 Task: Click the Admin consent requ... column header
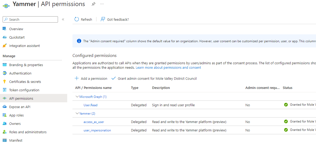(x=262, y=88)
